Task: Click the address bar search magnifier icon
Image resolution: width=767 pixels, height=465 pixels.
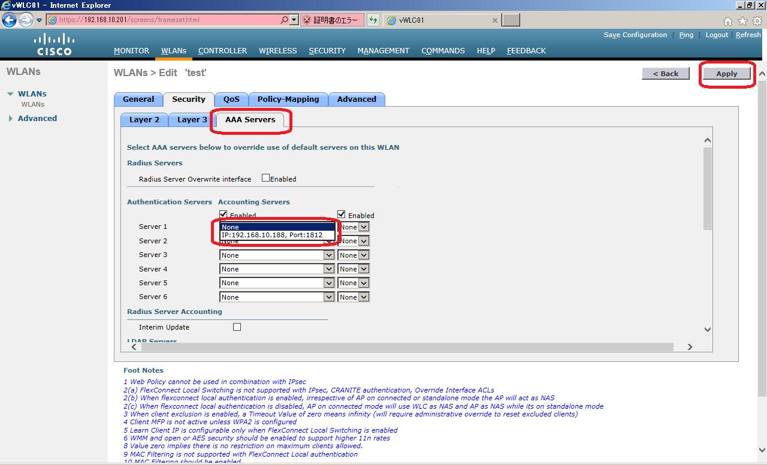Action: 284,20
